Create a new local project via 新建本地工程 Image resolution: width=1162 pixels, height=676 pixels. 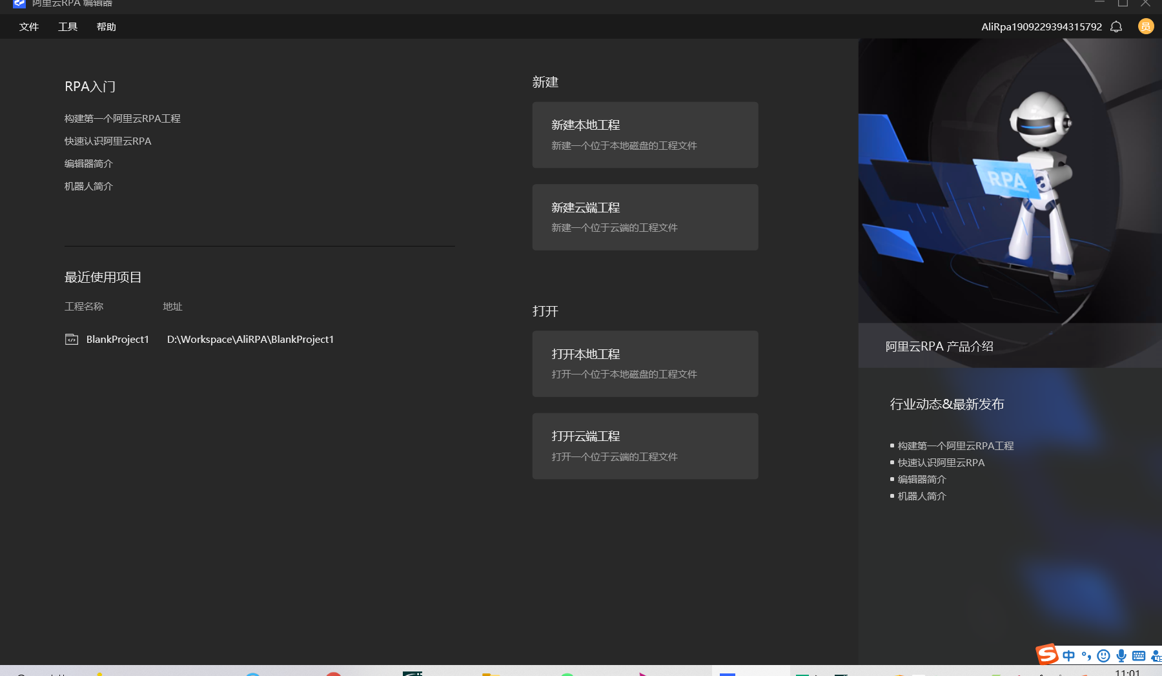[x=645, y=135]
